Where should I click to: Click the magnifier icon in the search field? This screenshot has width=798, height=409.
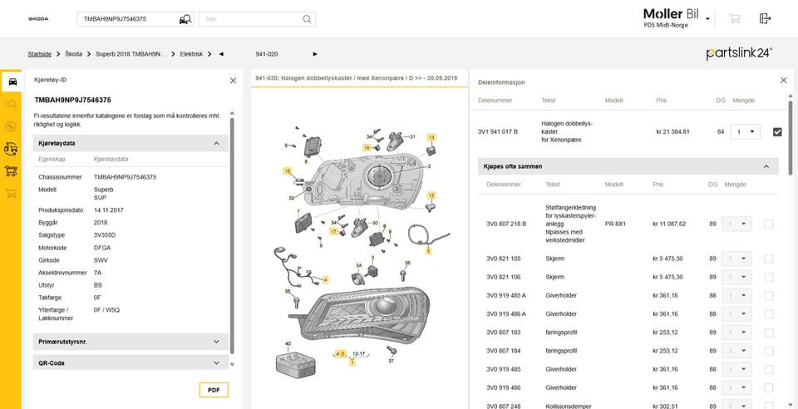pyautogui.click(x=307, y=19)
